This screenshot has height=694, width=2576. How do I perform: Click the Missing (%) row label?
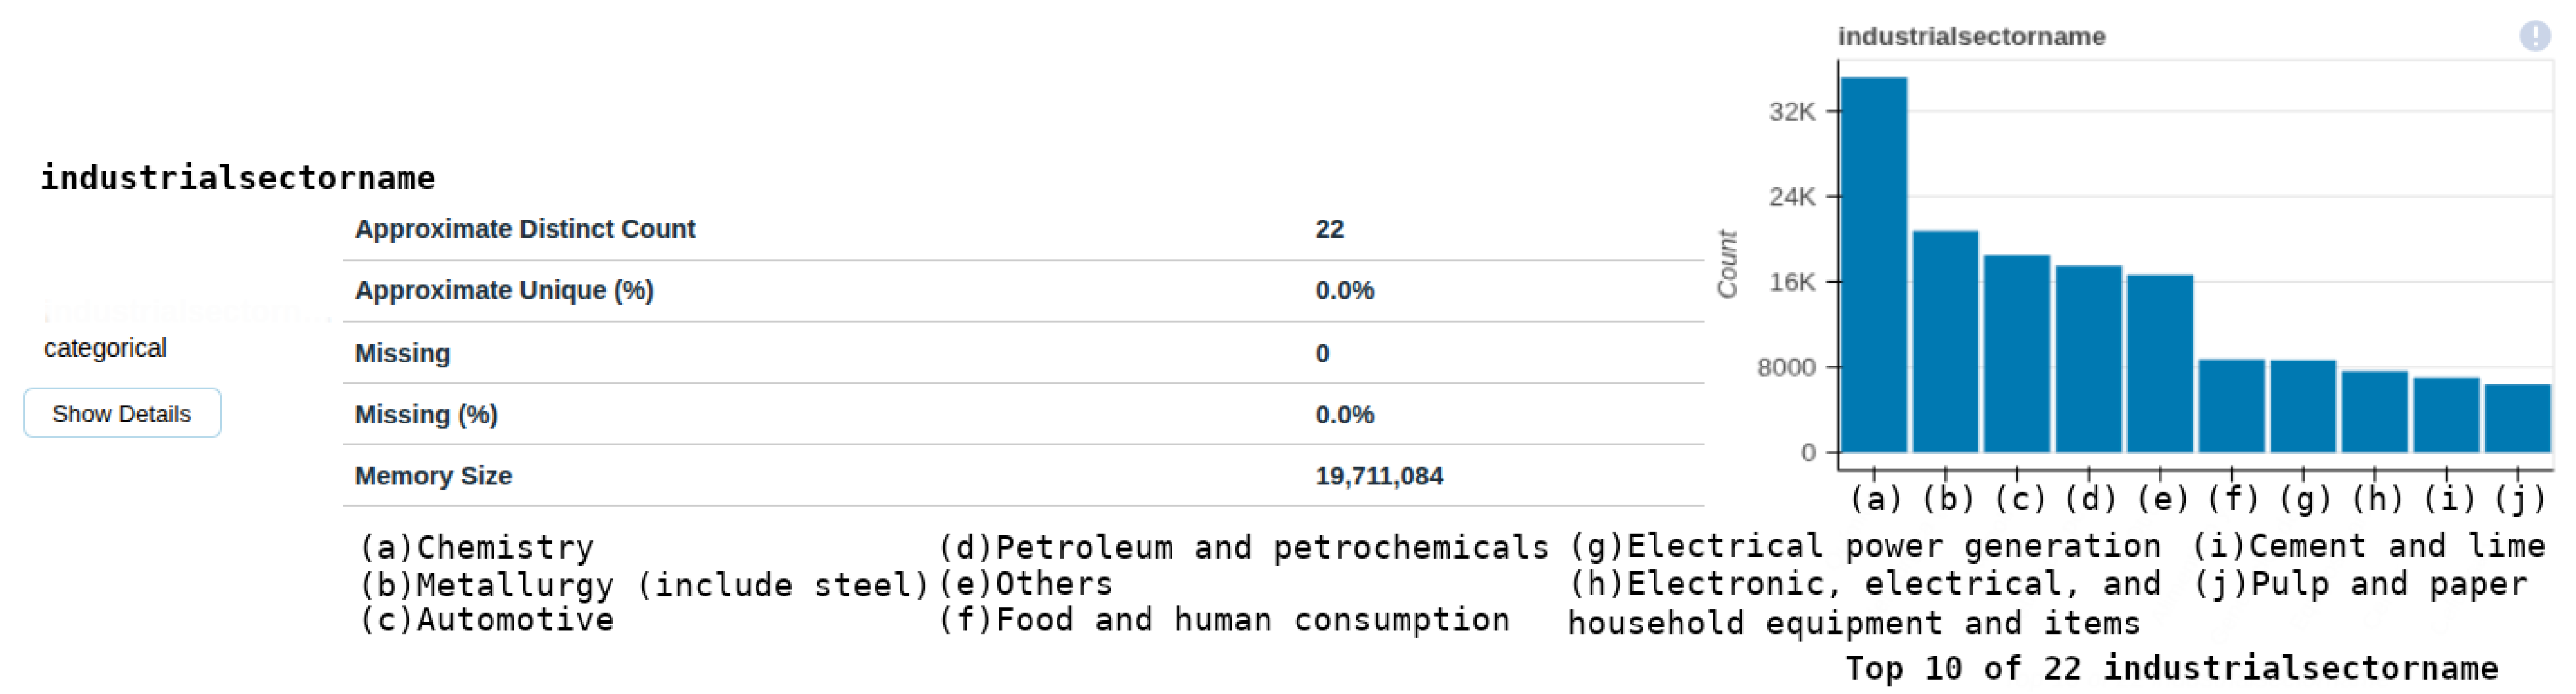(x=426, y=415)
